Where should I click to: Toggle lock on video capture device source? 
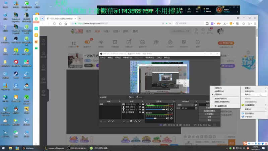(x=143, y=104)
